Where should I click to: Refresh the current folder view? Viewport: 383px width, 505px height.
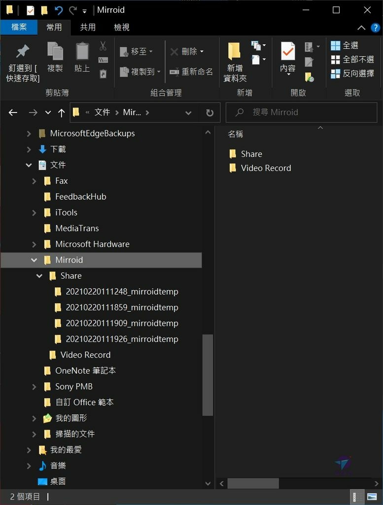click(x=209, y=112)
